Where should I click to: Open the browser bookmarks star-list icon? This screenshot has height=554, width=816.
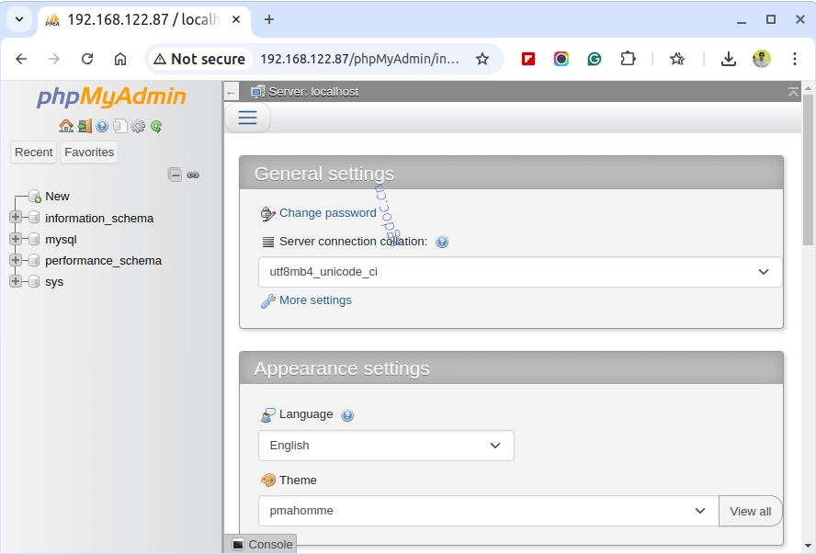[677, 59]
